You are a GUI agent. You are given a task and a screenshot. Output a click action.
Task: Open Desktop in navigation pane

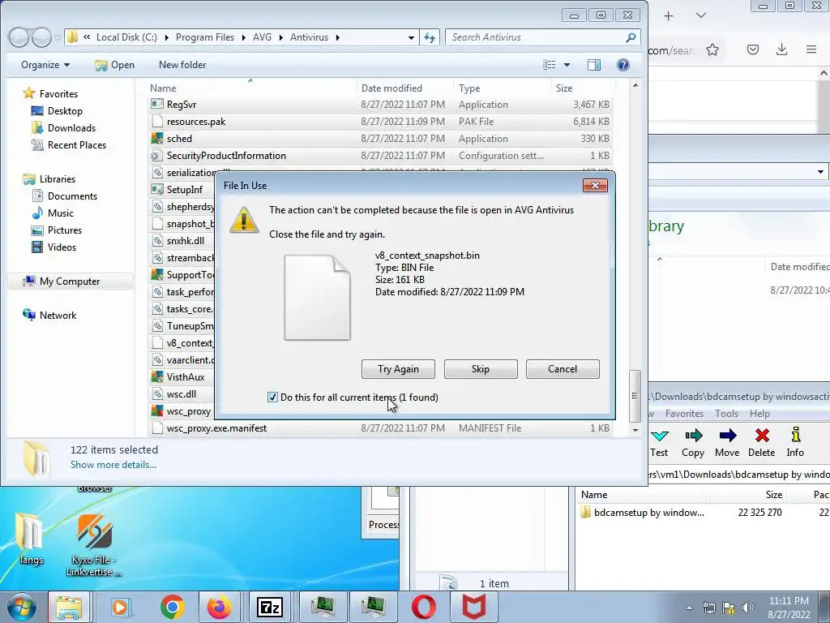click(x=65, y=110)
